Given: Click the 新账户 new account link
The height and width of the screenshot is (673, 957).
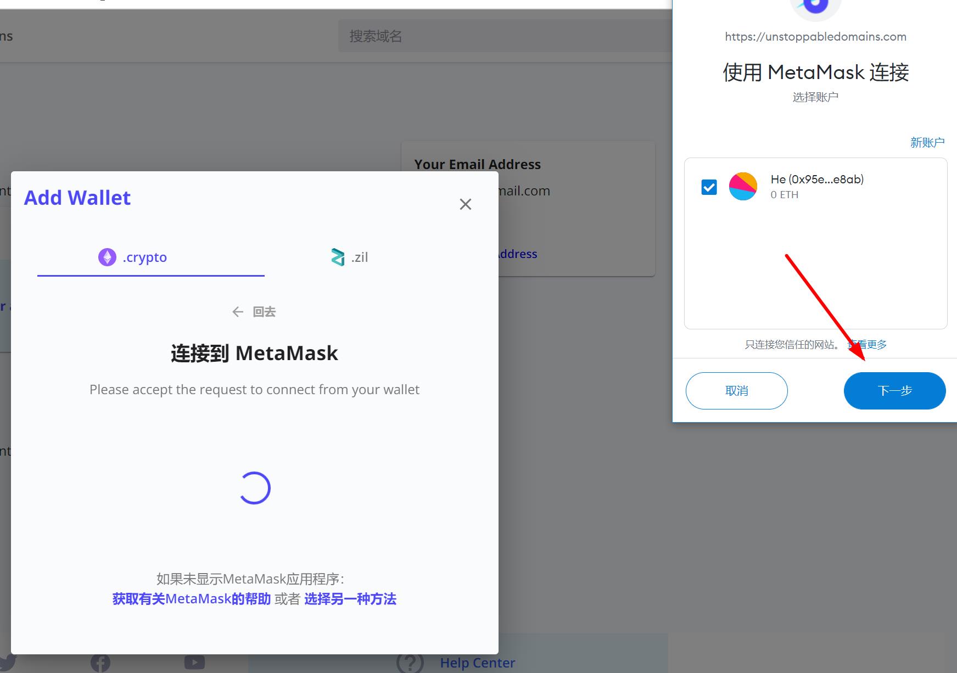Looking at the screenshot, I should pyautogui.click(x=927, y=143).
